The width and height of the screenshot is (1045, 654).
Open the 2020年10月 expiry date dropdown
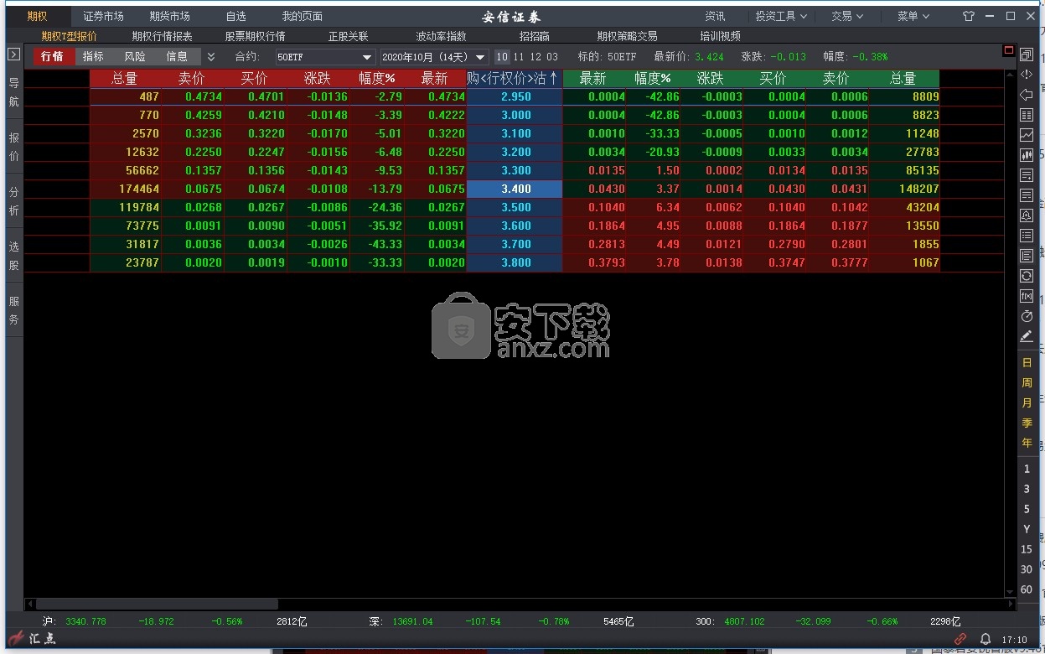433,57
